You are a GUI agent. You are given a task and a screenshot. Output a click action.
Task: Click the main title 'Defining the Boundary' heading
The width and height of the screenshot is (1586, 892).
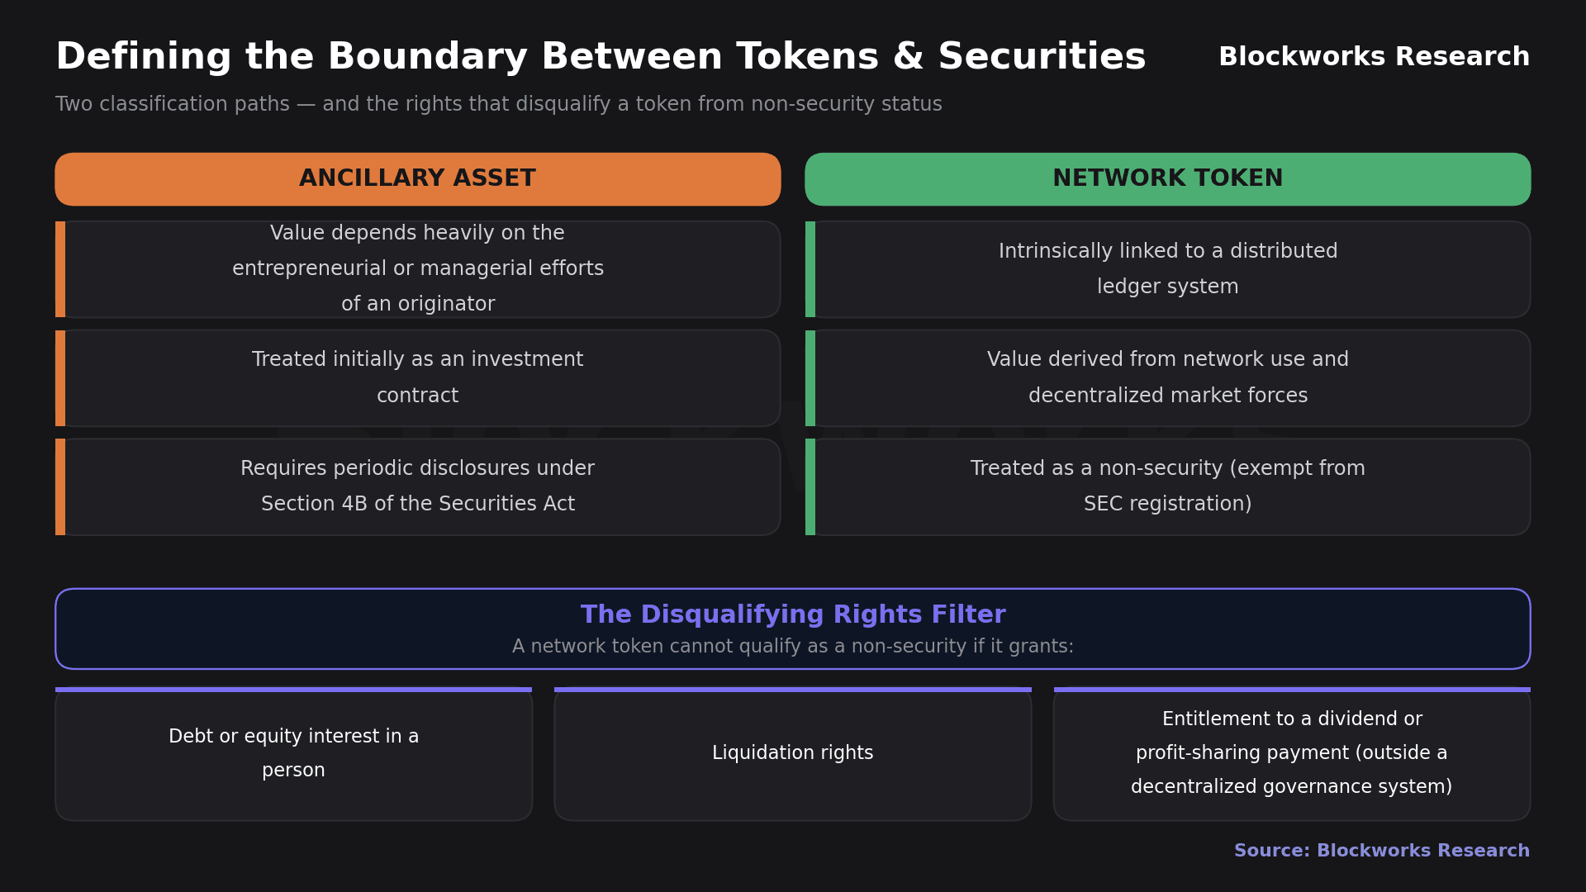point(601,57)
